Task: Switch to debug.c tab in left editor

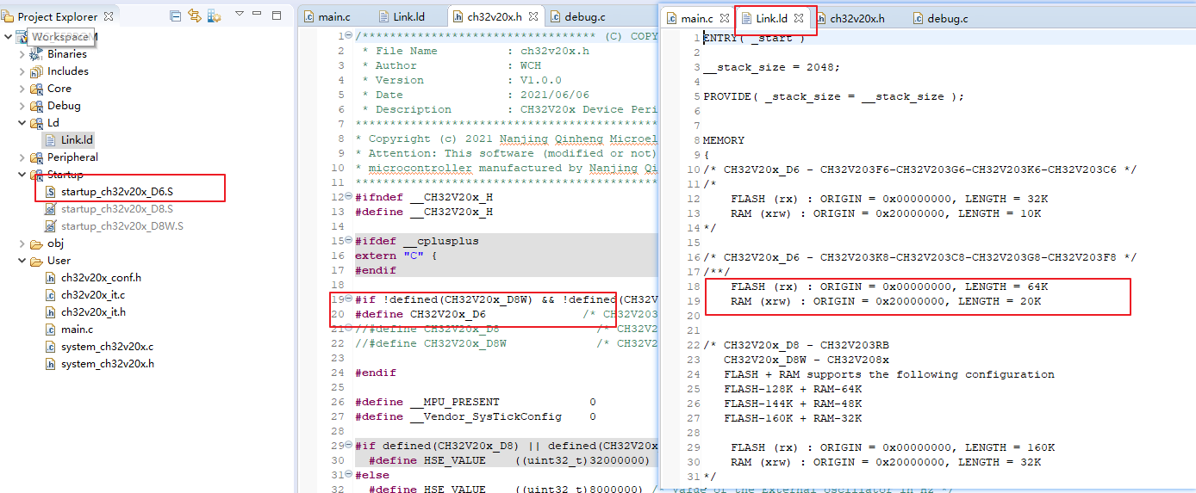Action: (583, 17)
